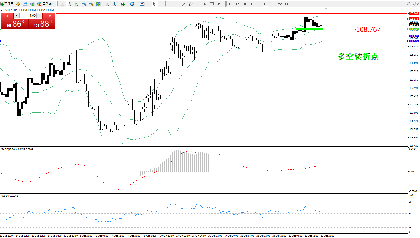Click the SELL button at 108.86
The width and height of the screenshot is (420, 238).
(x=14, y=24)
